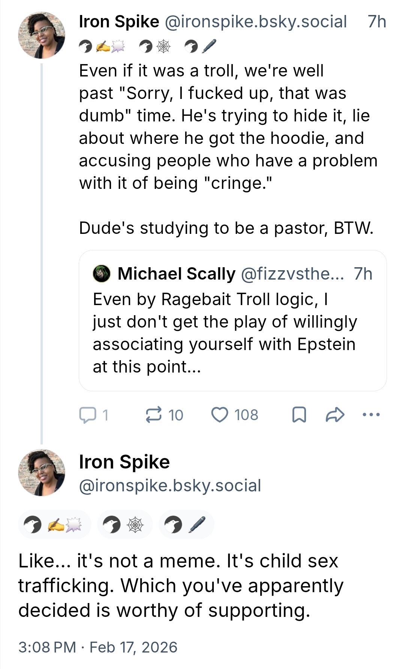This screenshot has width=405, height=669.
Task: Click the 7h timestamp on top post
Action: point(376,22)
